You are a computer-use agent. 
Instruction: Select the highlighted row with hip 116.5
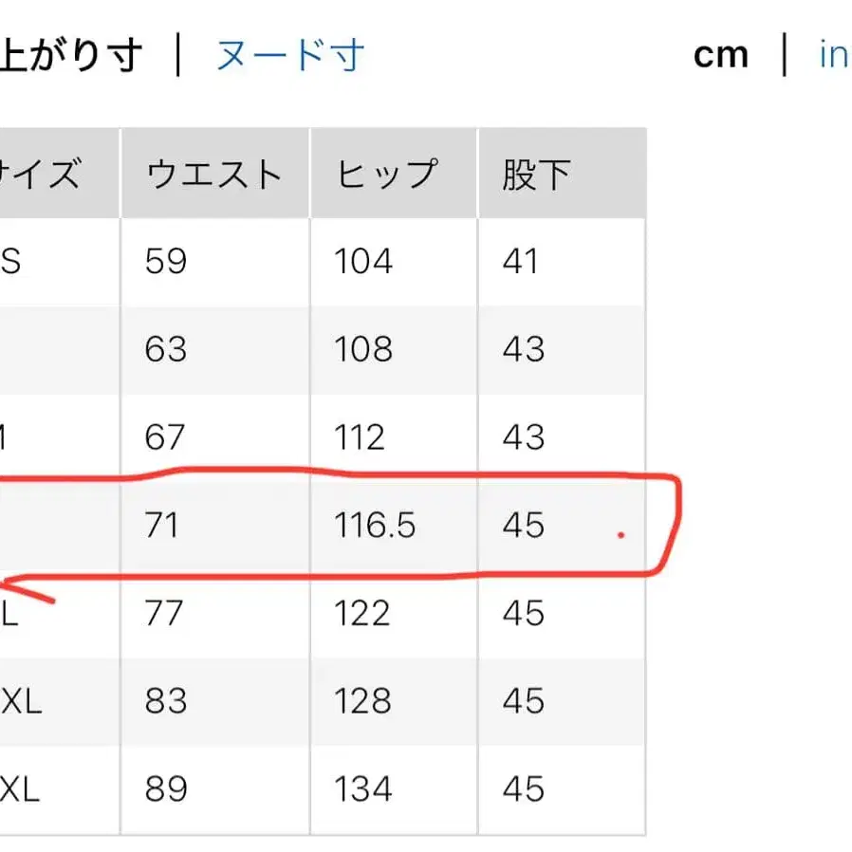[332, 525]
